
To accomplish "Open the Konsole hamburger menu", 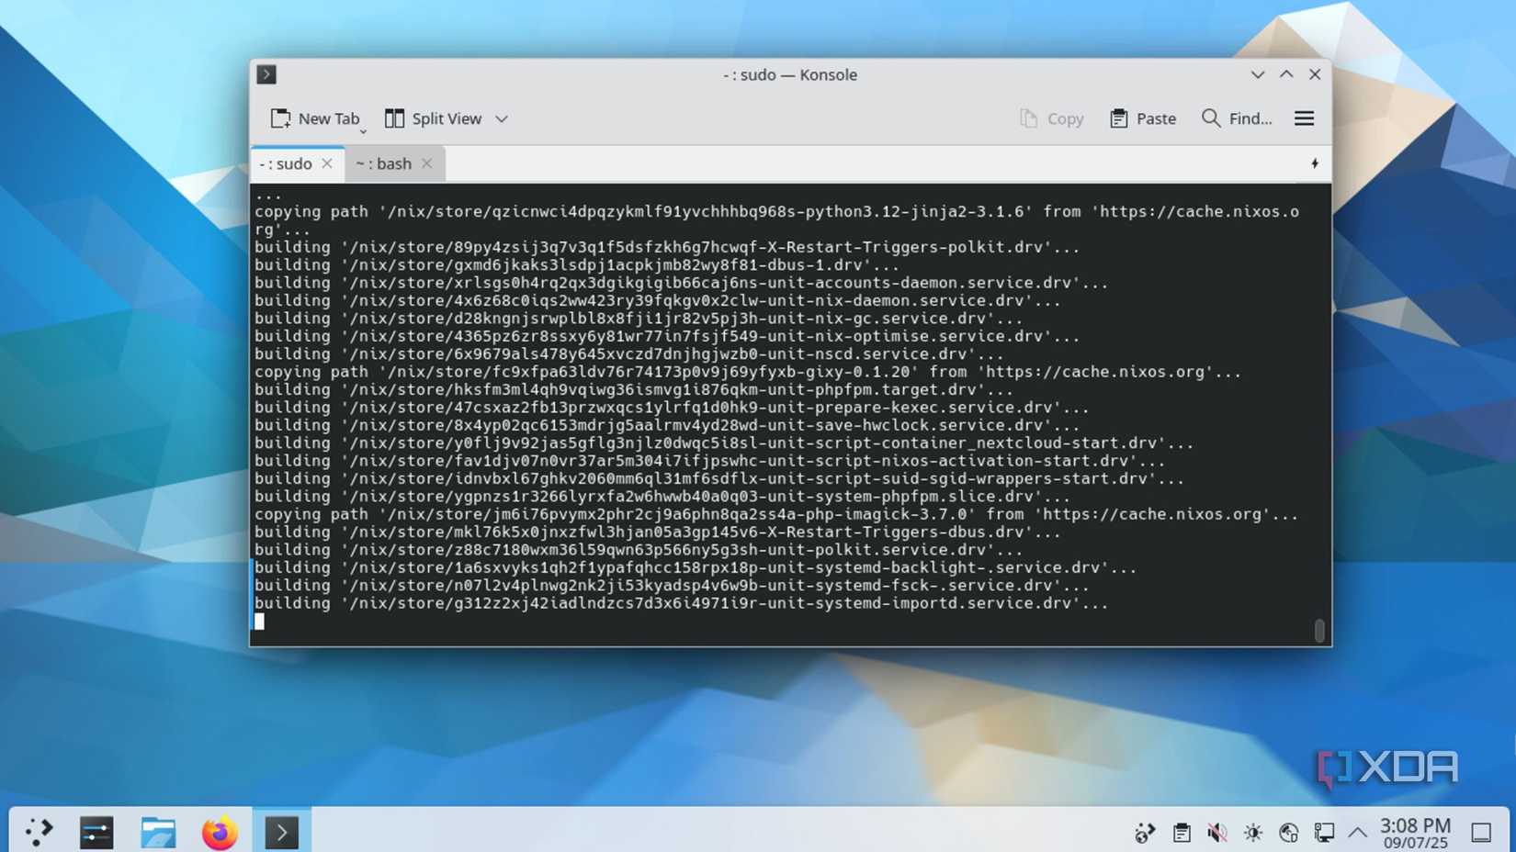I will (1305, 118).
